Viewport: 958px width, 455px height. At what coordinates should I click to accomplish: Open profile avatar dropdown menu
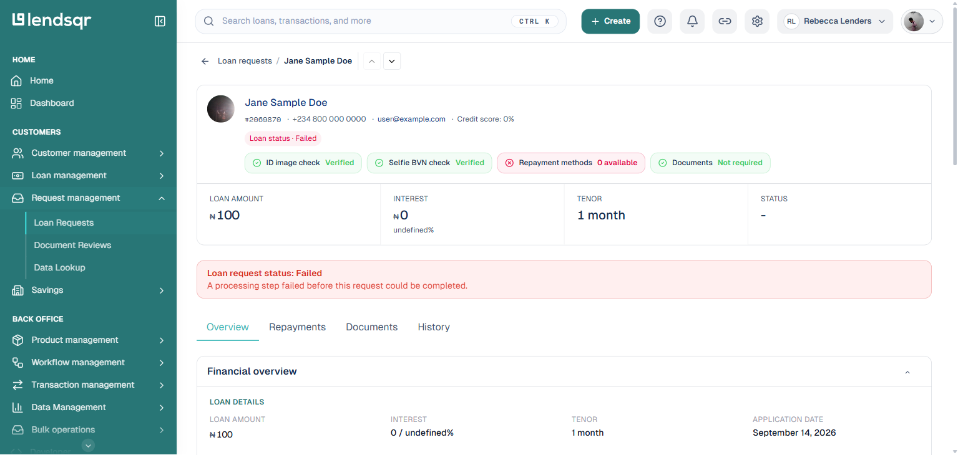point(922,21)
